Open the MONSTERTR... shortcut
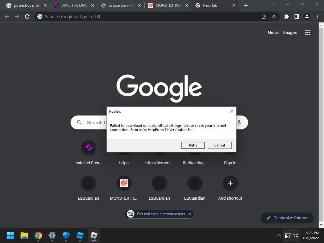Screen dimensions: 324x243 click(124, 188)
